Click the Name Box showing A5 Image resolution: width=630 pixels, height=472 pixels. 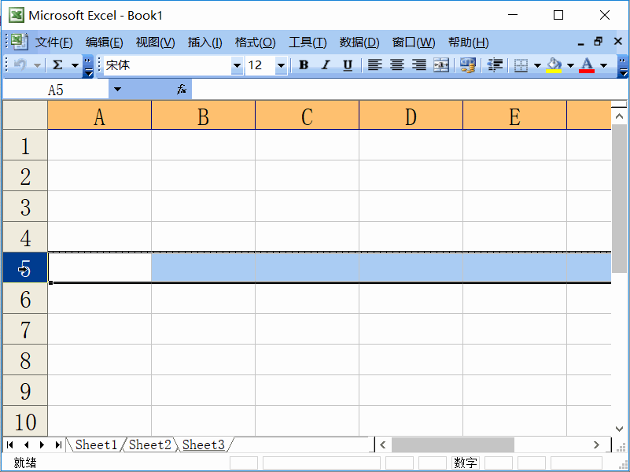pos(56,89)
